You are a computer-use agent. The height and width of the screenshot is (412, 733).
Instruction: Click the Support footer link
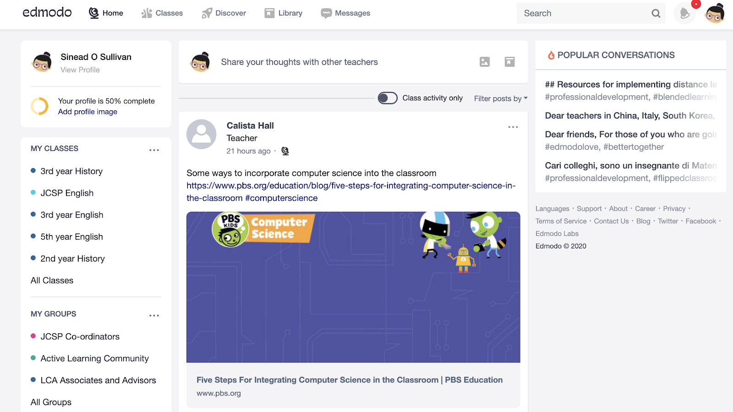(589, 209)
